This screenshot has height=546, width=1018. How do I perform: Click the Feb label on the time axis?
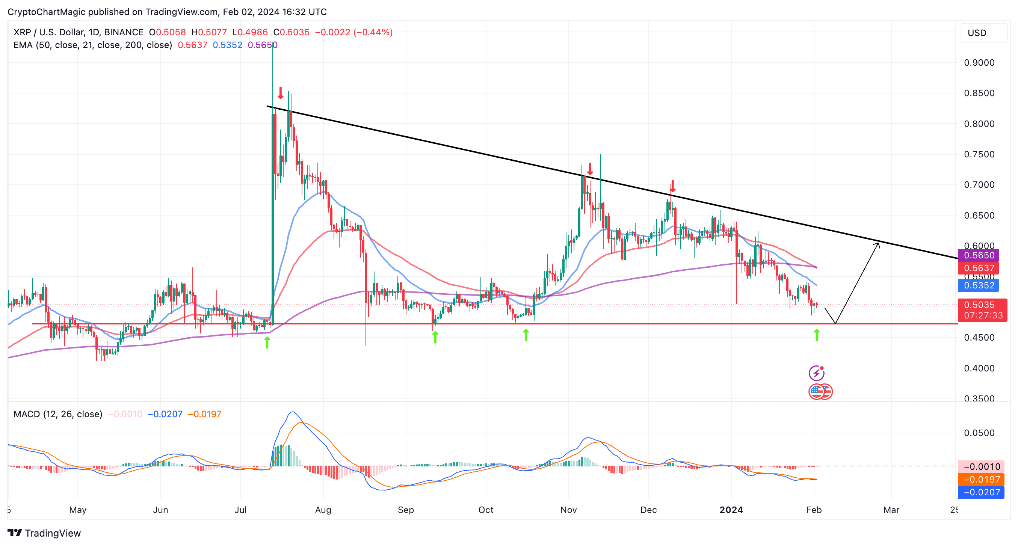click(814, 510)
